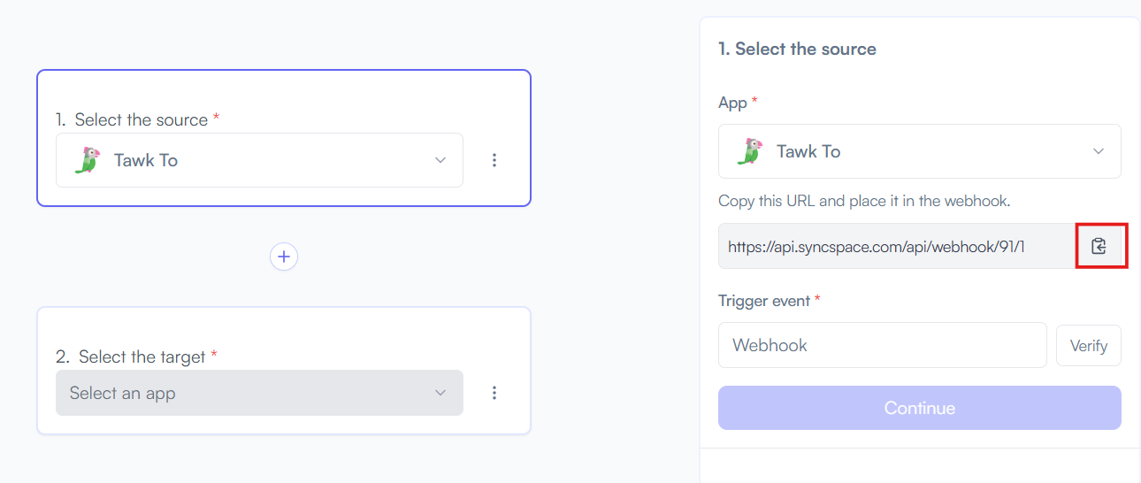The height and width of the screenshot is (483, 1141).
Task: Open three-dot menu on source card
Action: click(494, 160)
